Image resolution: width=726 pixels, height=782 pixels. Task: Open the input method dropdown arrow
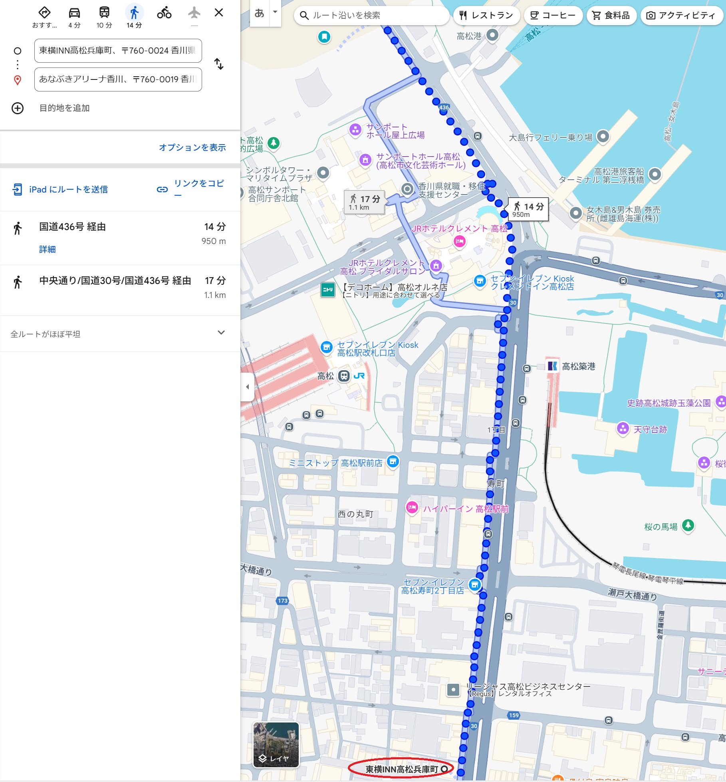coord(275,12)
